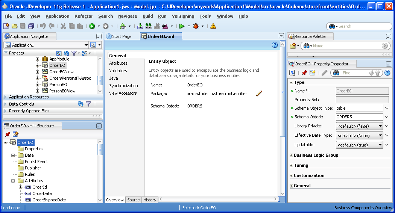The image size is (395, 213).
Task: Open the Refactor menu
Action: pos(84,16)
